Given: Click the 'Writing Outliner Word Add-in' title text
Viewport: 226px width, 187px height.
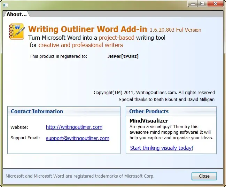Looking at the screenshot, I should click(x=87, y=29).
